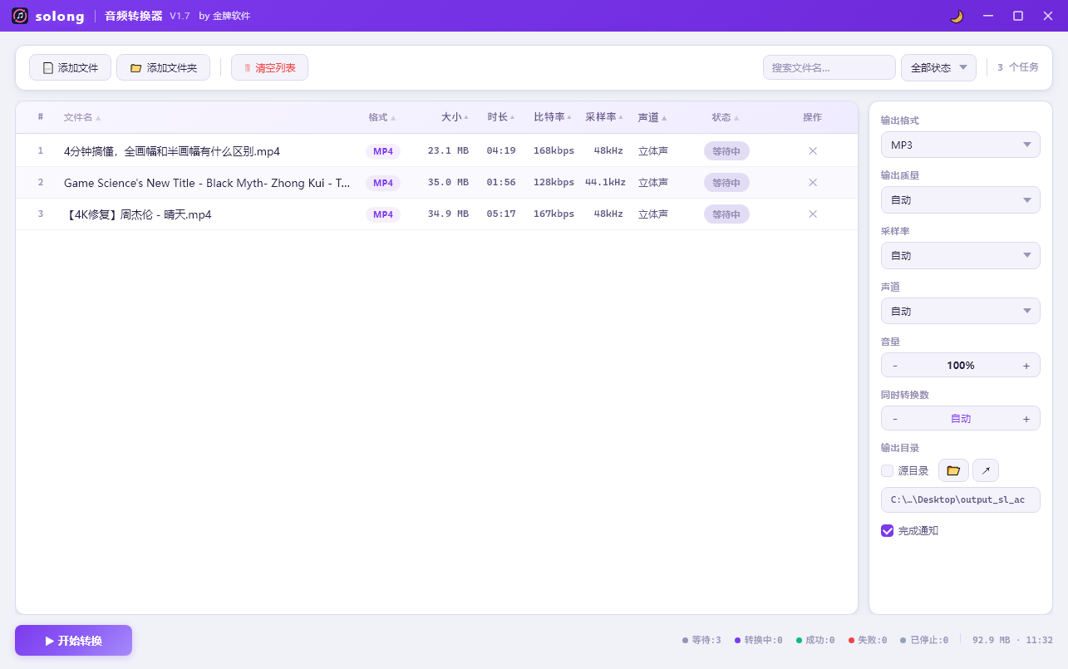Expand the 采样率 dropdown
This screenshot has width=1068, height=669.
(960, 255)
